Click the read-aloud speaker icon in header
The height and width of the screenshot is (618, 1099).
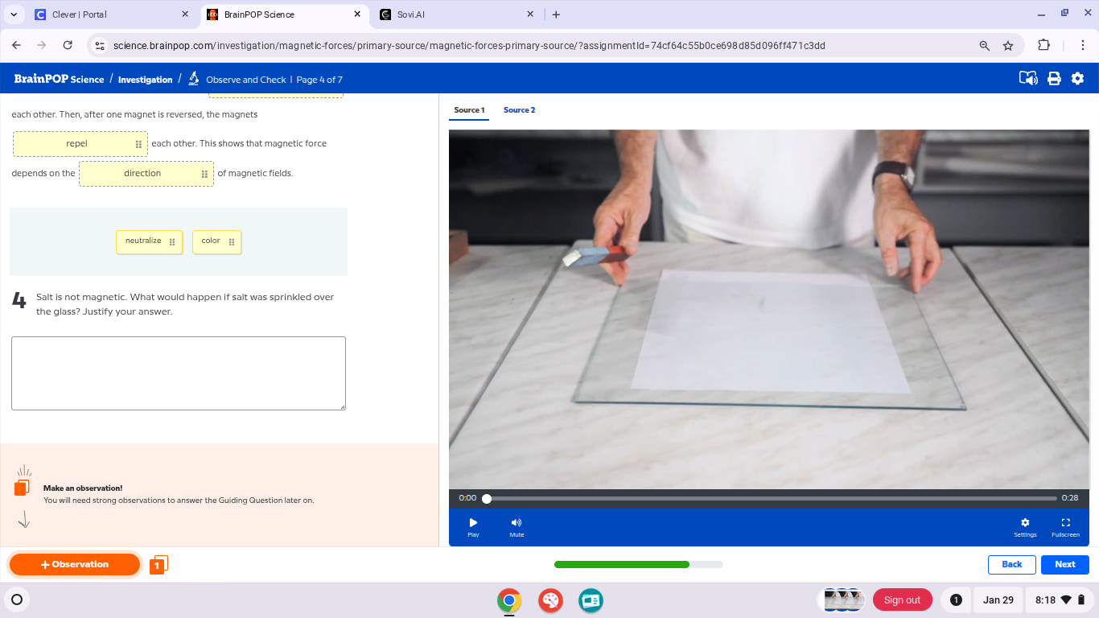[1027, 79]
